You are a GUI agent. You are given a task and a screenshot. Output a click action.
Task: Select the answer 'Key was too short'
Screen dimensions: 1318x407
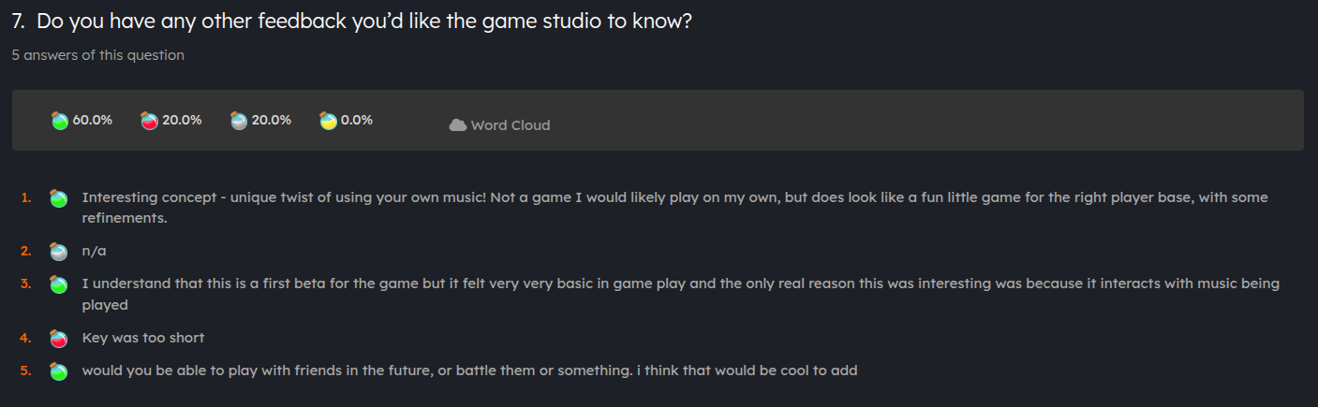(x=143, y=338)
